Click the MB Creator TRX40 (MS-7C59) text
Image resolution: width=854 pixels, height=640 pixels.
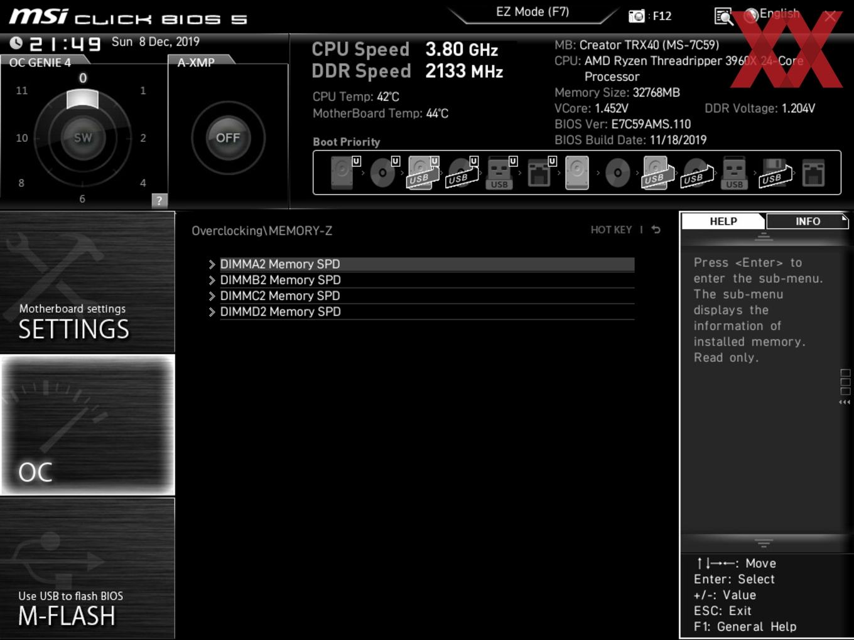click(637, 45)
